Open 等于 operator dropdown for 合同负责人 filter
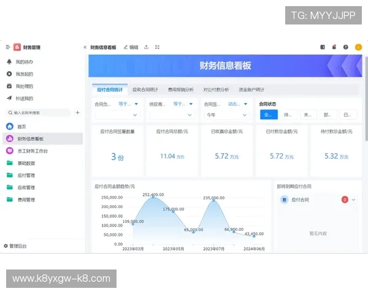Screen dimensions: 368x294 pos(128,104)
